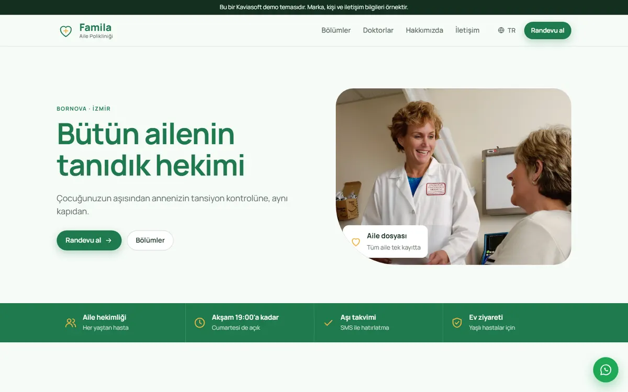628x392 pixels.
Task: Click the text 'Cumartesi de açık'
Action: [236, 328]
